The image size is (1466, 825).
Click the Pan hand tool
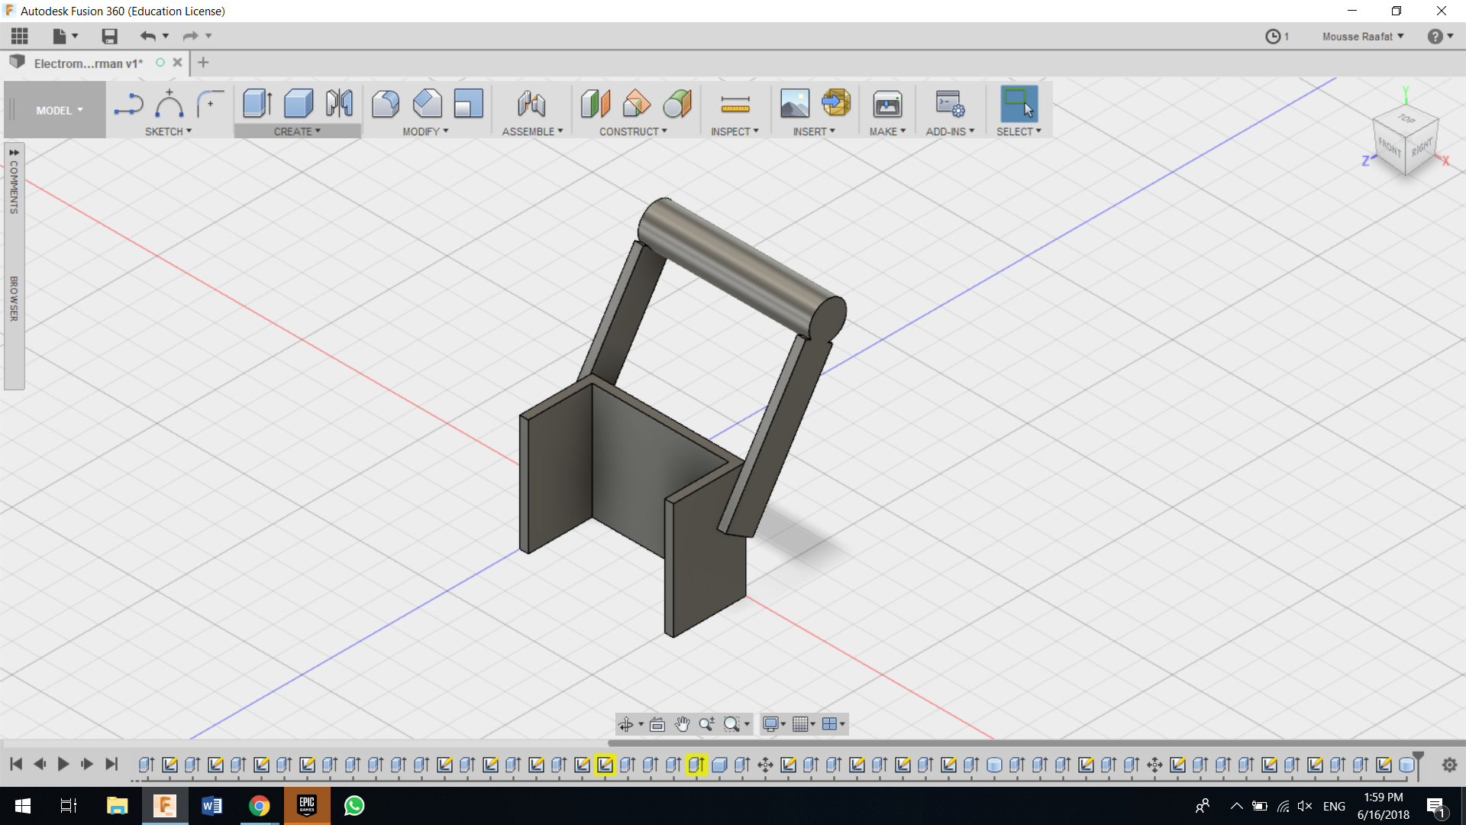(682, 724)
